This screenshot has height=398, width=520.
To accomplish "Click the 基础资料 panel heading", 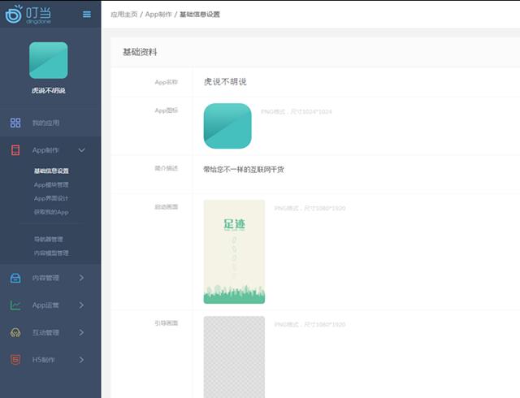I will [140, 52].
